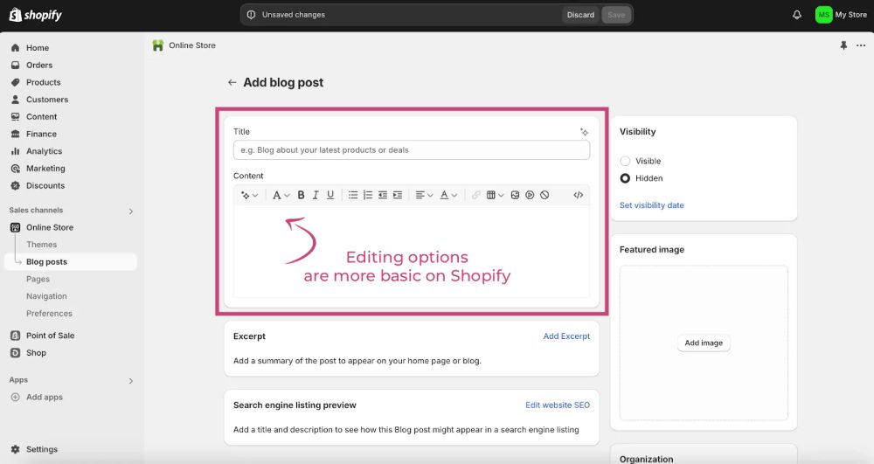Image resolution: width=874 pixels, height=464 pixels.
Task: Open the notifications bell
Action: tap(796, 15)
